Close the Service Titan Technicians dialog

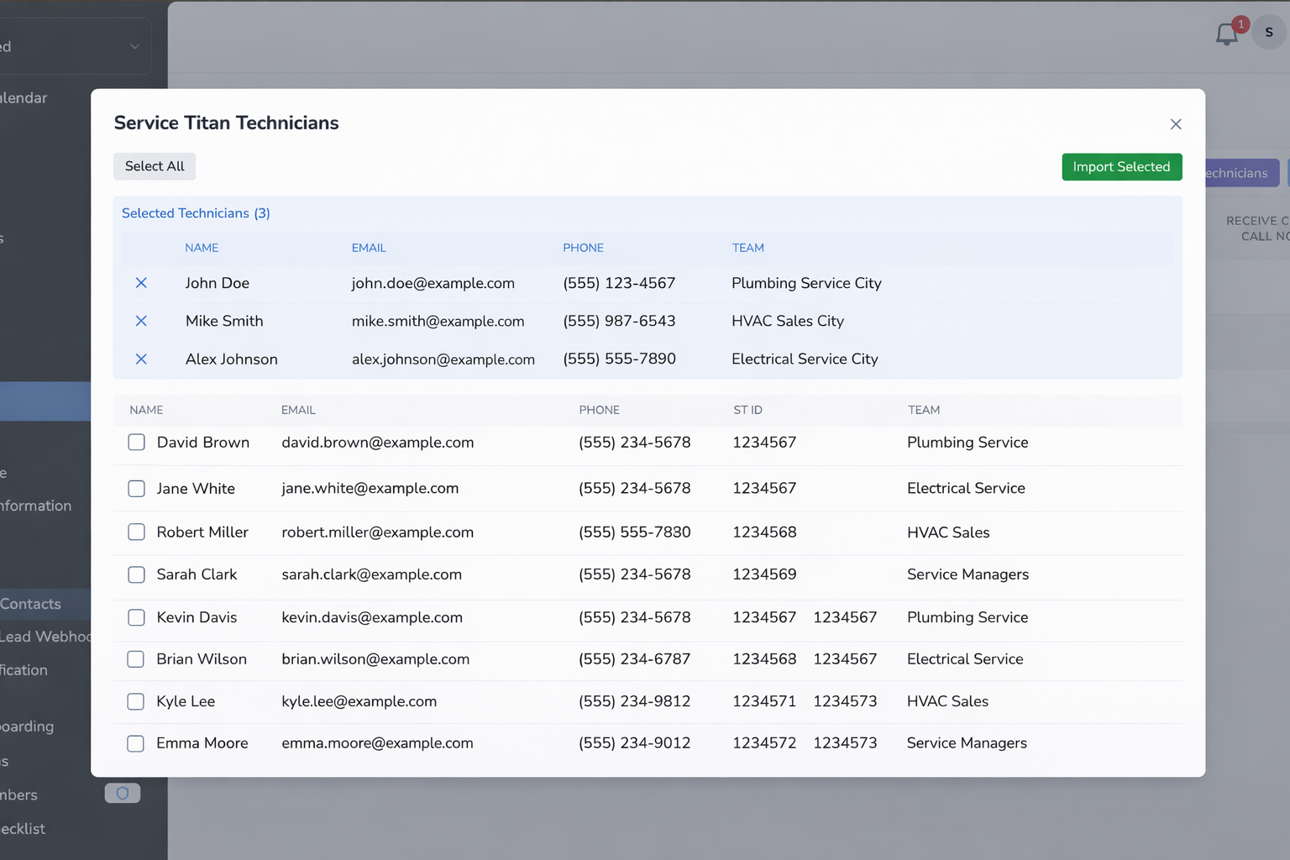(x=1175, y=124)
